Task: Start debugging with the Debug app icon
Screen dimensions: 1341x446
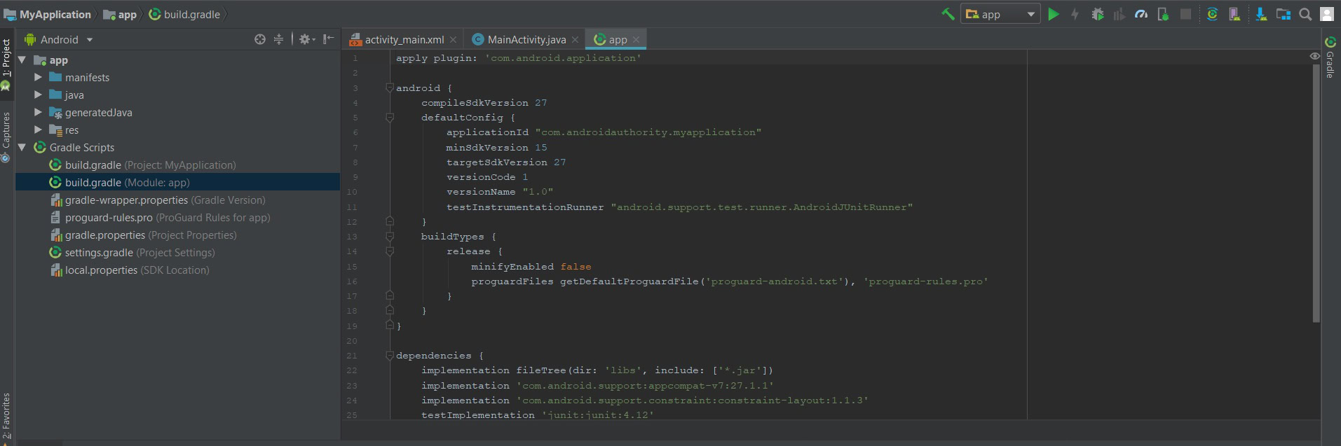Action: [1098, 14]
